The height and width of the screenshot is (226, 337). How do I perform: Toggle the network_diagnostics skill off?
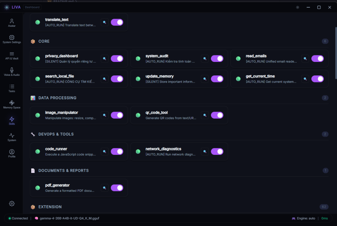217,152
